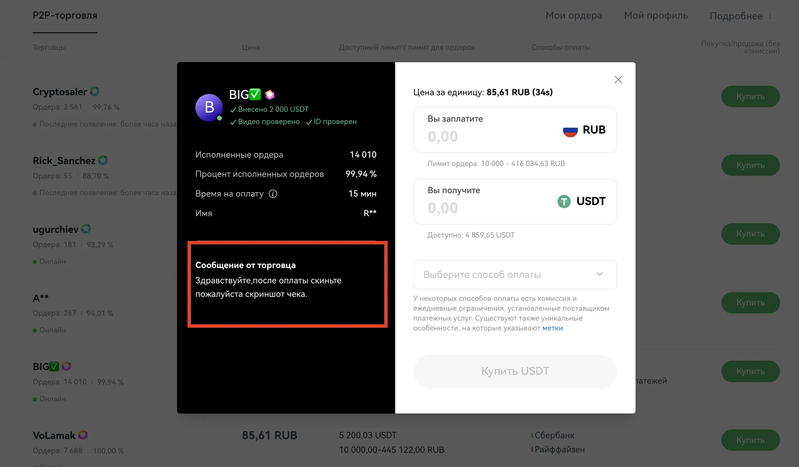Focus the Вы заплатите amount field
Screen dimensions: 799x467
coord(515,130)
